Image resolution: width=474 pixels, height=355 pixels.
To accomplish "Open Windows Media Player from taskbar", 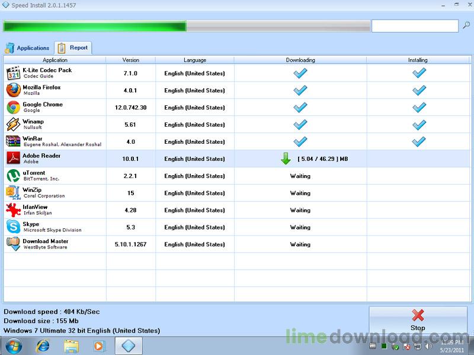I will click(x=98, y=346).
